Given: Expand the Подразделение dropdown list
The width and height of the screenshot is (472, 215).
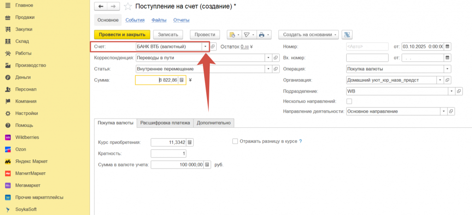Looking at the screenshot, I should [x=451, y=91].
